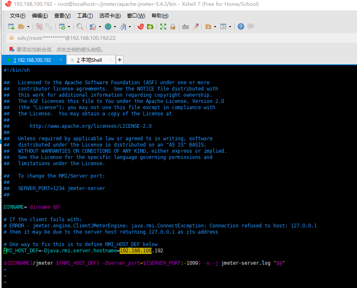Open the 编辑(E) menu

(40, 16)
